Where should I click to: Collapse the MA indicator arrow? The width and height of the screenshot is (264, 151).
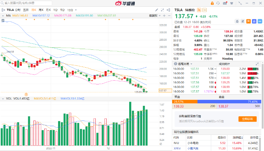(3, 15)
